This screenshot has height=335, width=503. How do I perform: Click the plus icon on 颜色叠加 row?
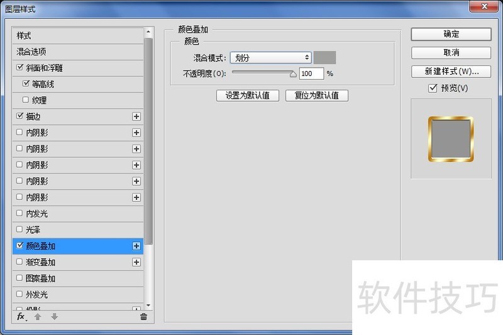pos(136,246)
